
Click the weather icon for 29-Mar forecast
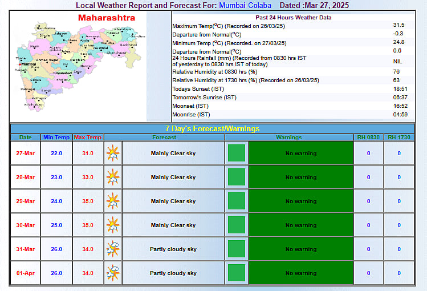click(x=113, y=201)
